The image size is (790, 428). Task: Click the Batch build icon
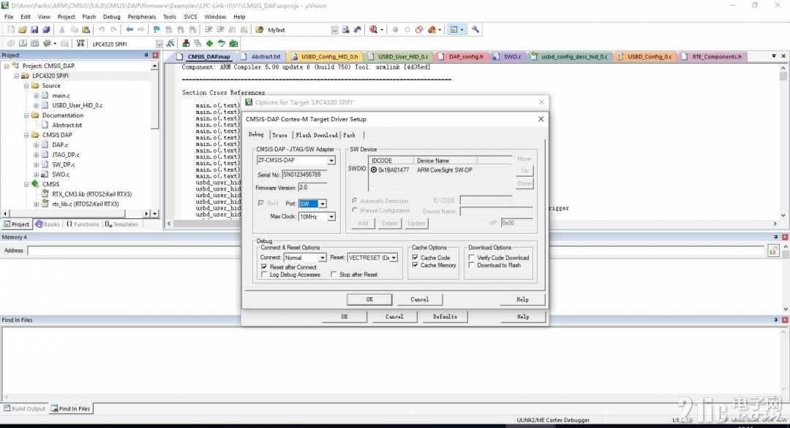47,44
